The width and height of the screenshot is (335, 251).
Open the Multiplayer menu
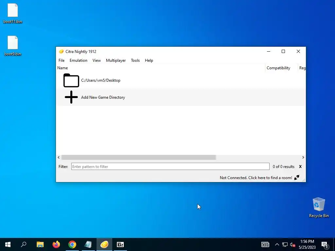tap(116, 60)
